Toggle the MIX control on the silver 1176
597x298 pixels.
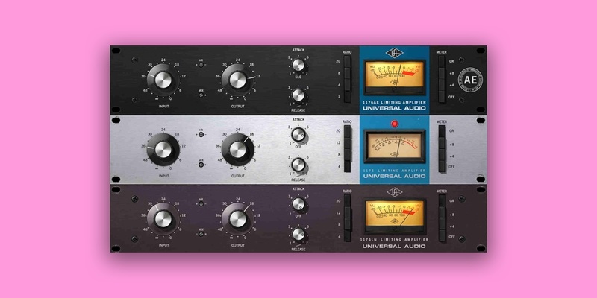click(x=201, y=165)
